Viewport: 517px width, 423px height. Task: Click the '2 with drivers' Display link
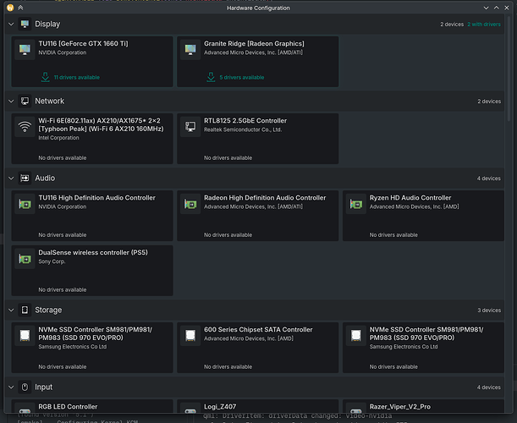coord(486,25)
